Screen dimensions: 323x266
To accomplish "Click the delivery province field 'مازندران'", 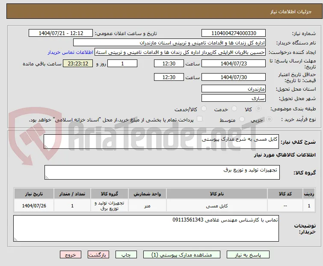I will pyautogui.click(x=234, y=89).
